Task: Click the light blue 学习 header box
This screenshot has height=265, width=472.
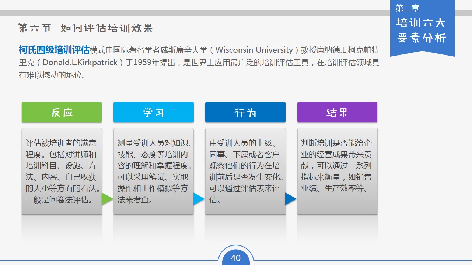Action: (154, 112)
